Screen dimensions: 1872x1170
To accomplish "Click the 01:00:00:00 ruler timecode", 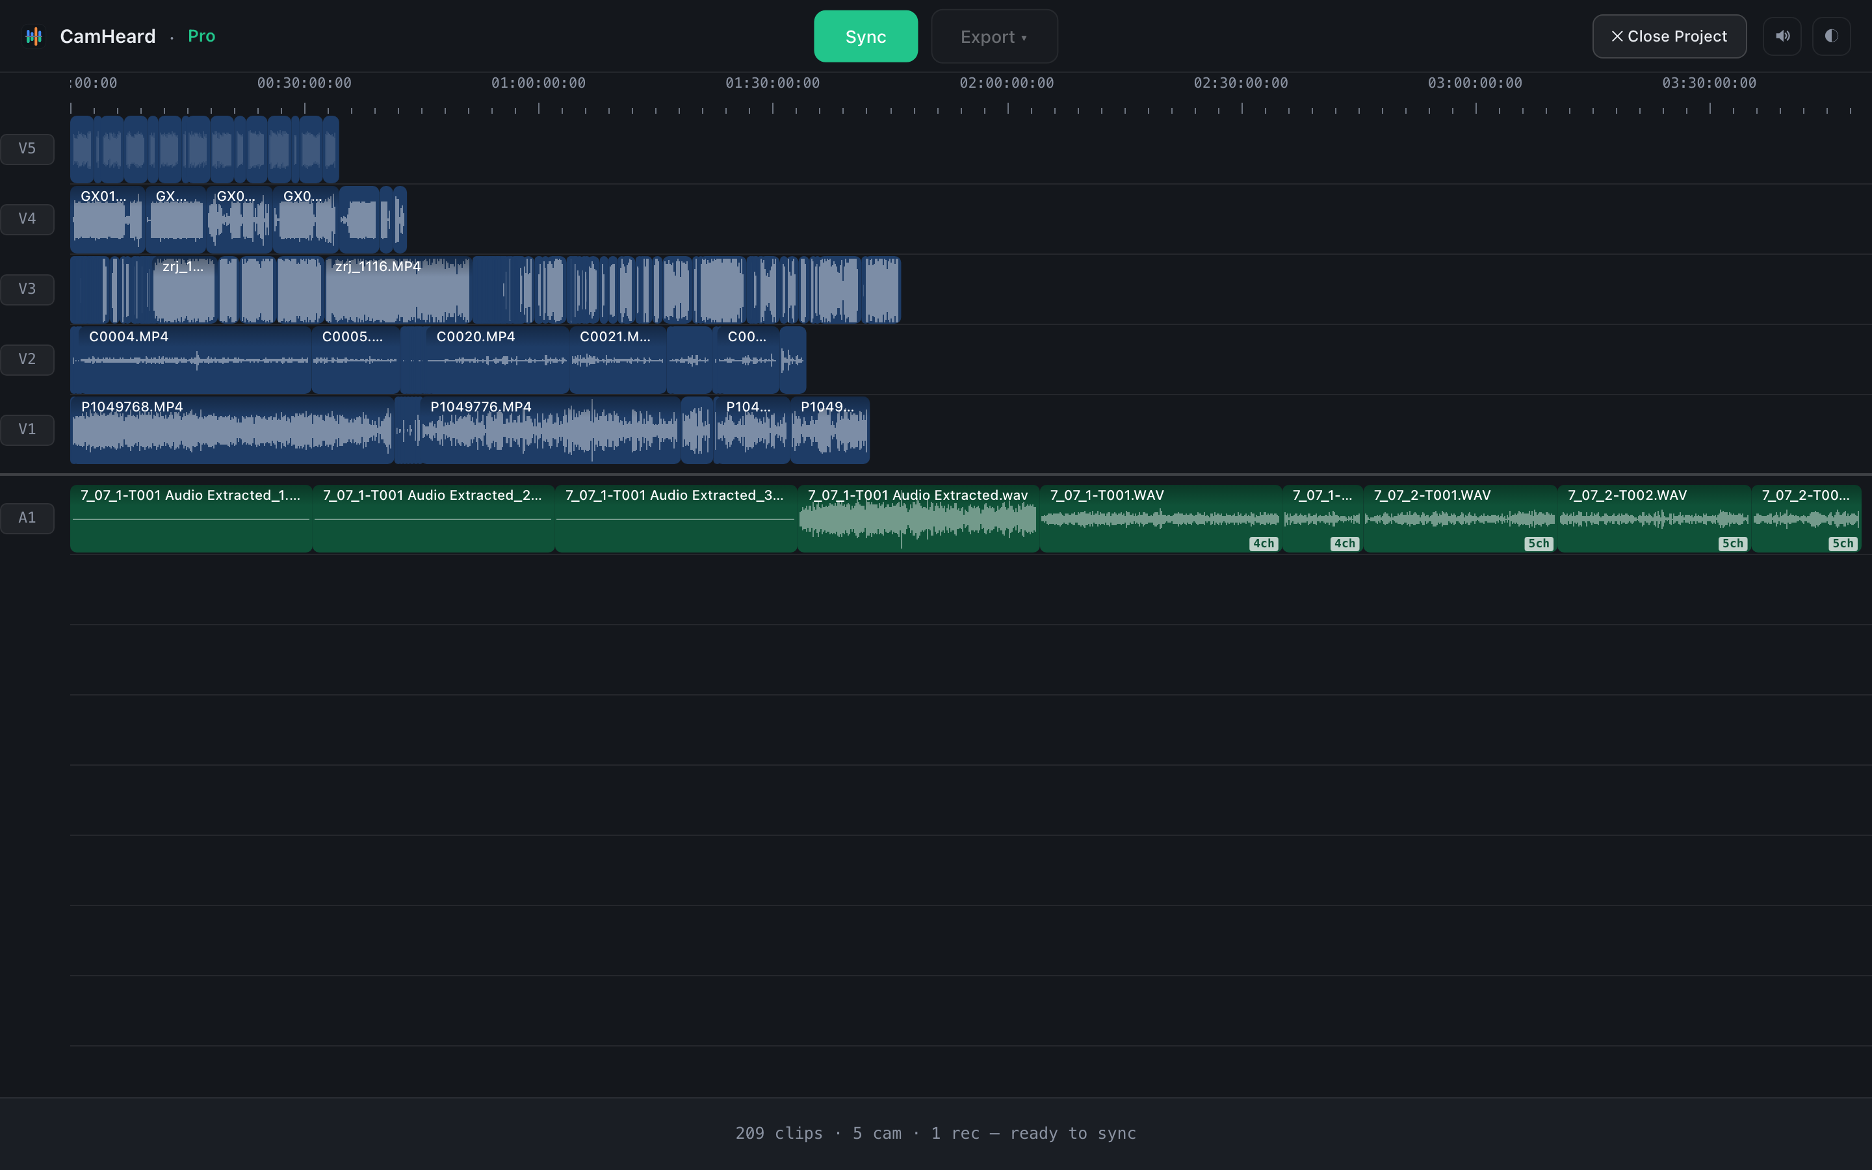I will [x=538, y=83].
